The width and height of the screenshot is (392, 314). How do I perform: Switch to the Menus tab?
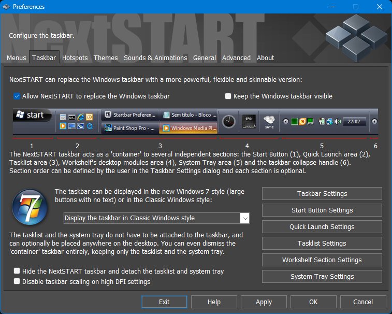(x=16, y=58)
